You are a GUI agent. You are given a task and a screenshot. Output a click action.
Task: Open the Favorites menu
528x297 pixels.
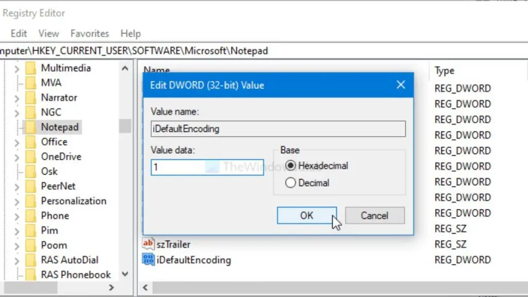(90, 34)
